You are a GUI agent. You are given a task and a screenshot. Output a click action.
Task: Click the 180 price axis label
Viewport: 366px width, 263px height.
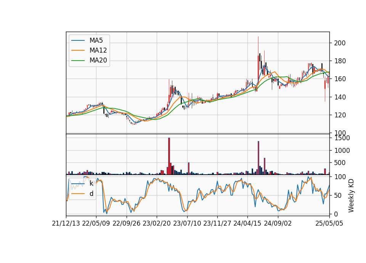(340, 61)
